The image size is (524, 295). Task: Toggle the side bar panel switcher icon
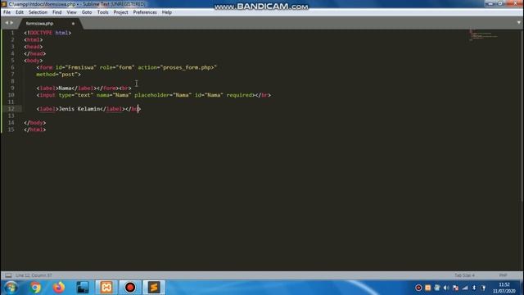[x=8, y=275]
